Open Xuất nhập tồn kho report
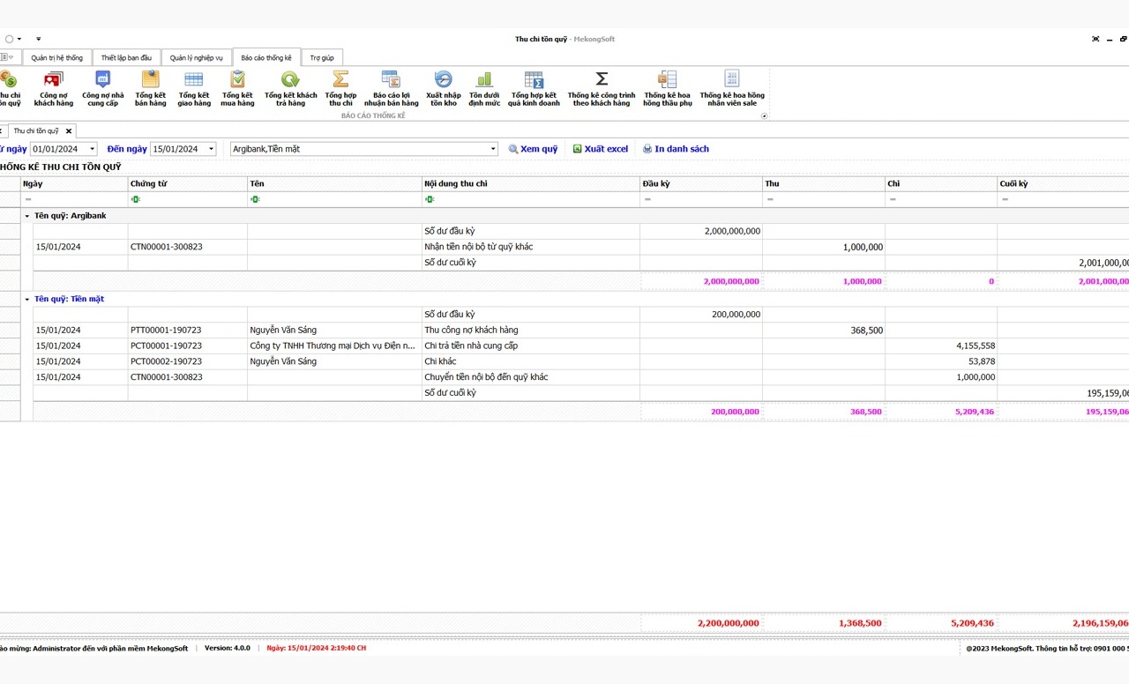Image resolution: width=1129 pixels, height=684 pixels. coord(443,89)
